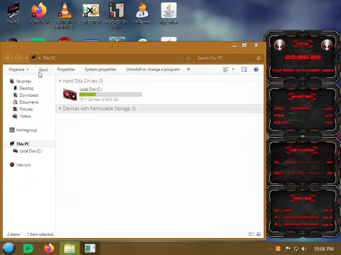341x255 pixels.
Task: Open HOOKED ON XONIX desktop shortcut
Action: pos(117,16)
